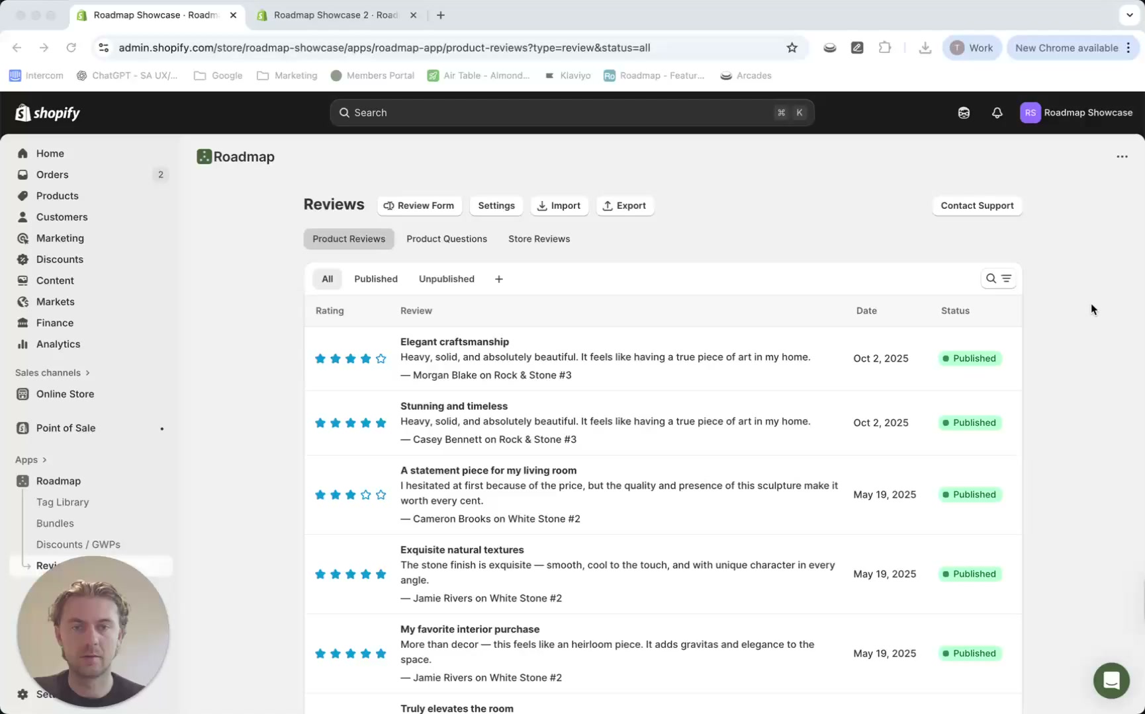Open the Intercom chat bubble
This screenshot has height=714, width=1145.
(1111, 680)
